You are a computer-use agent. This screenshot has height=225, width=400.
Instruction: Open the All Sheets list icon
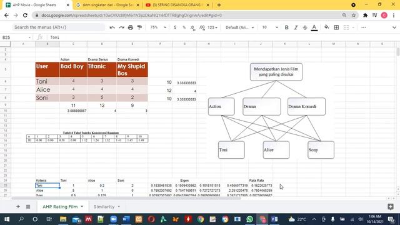(x=28, y=207)
